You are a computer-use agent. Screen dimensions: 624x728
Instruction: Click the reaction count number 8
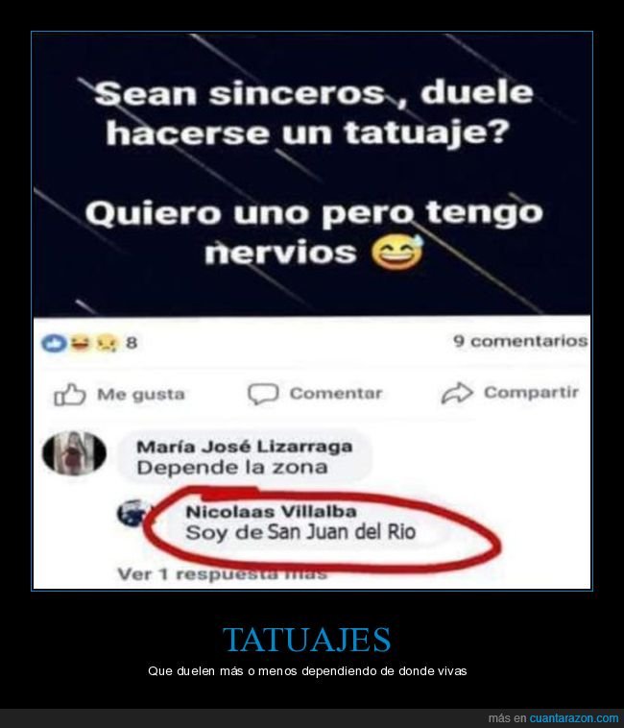tap(132, 343)
